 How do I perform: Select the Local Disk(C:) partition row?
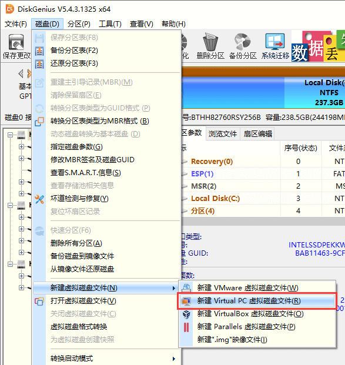click(263, 199)
